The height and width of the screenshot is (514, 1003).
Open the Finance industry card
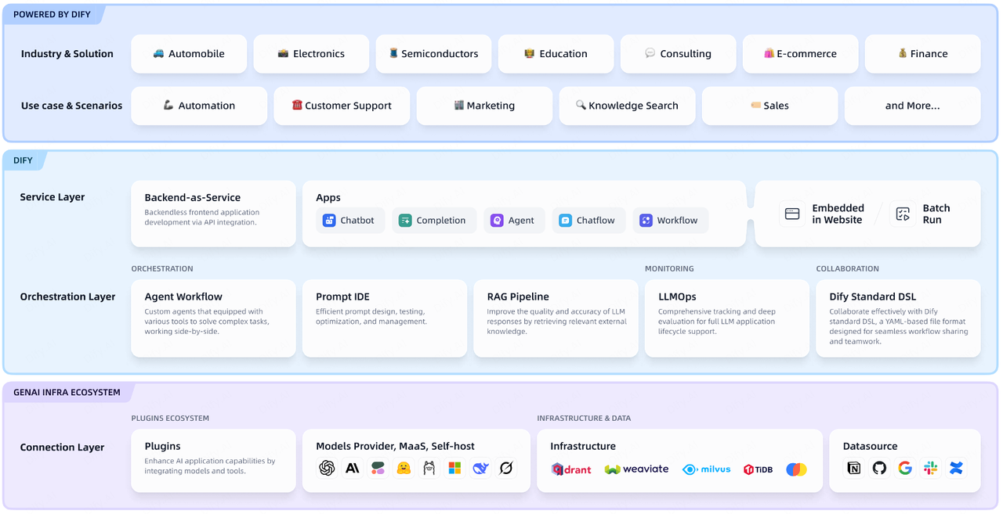point(922,54)
